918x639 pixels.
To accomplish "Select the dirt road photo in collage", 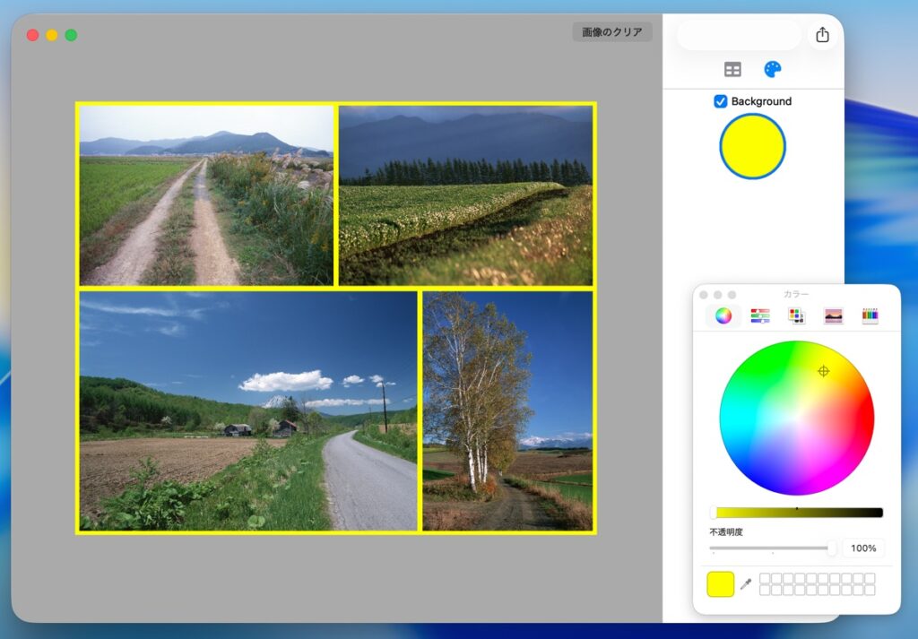I will coord(206,195).
